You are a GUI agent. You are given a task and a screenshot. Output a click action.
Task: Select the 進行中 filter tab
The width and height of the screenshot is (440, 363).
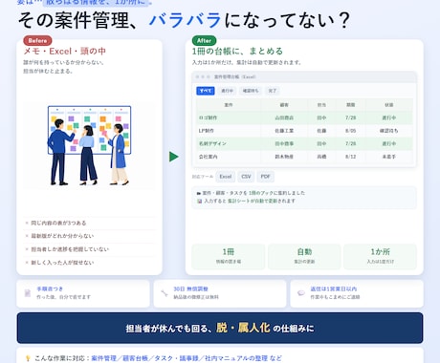[227, 91]
